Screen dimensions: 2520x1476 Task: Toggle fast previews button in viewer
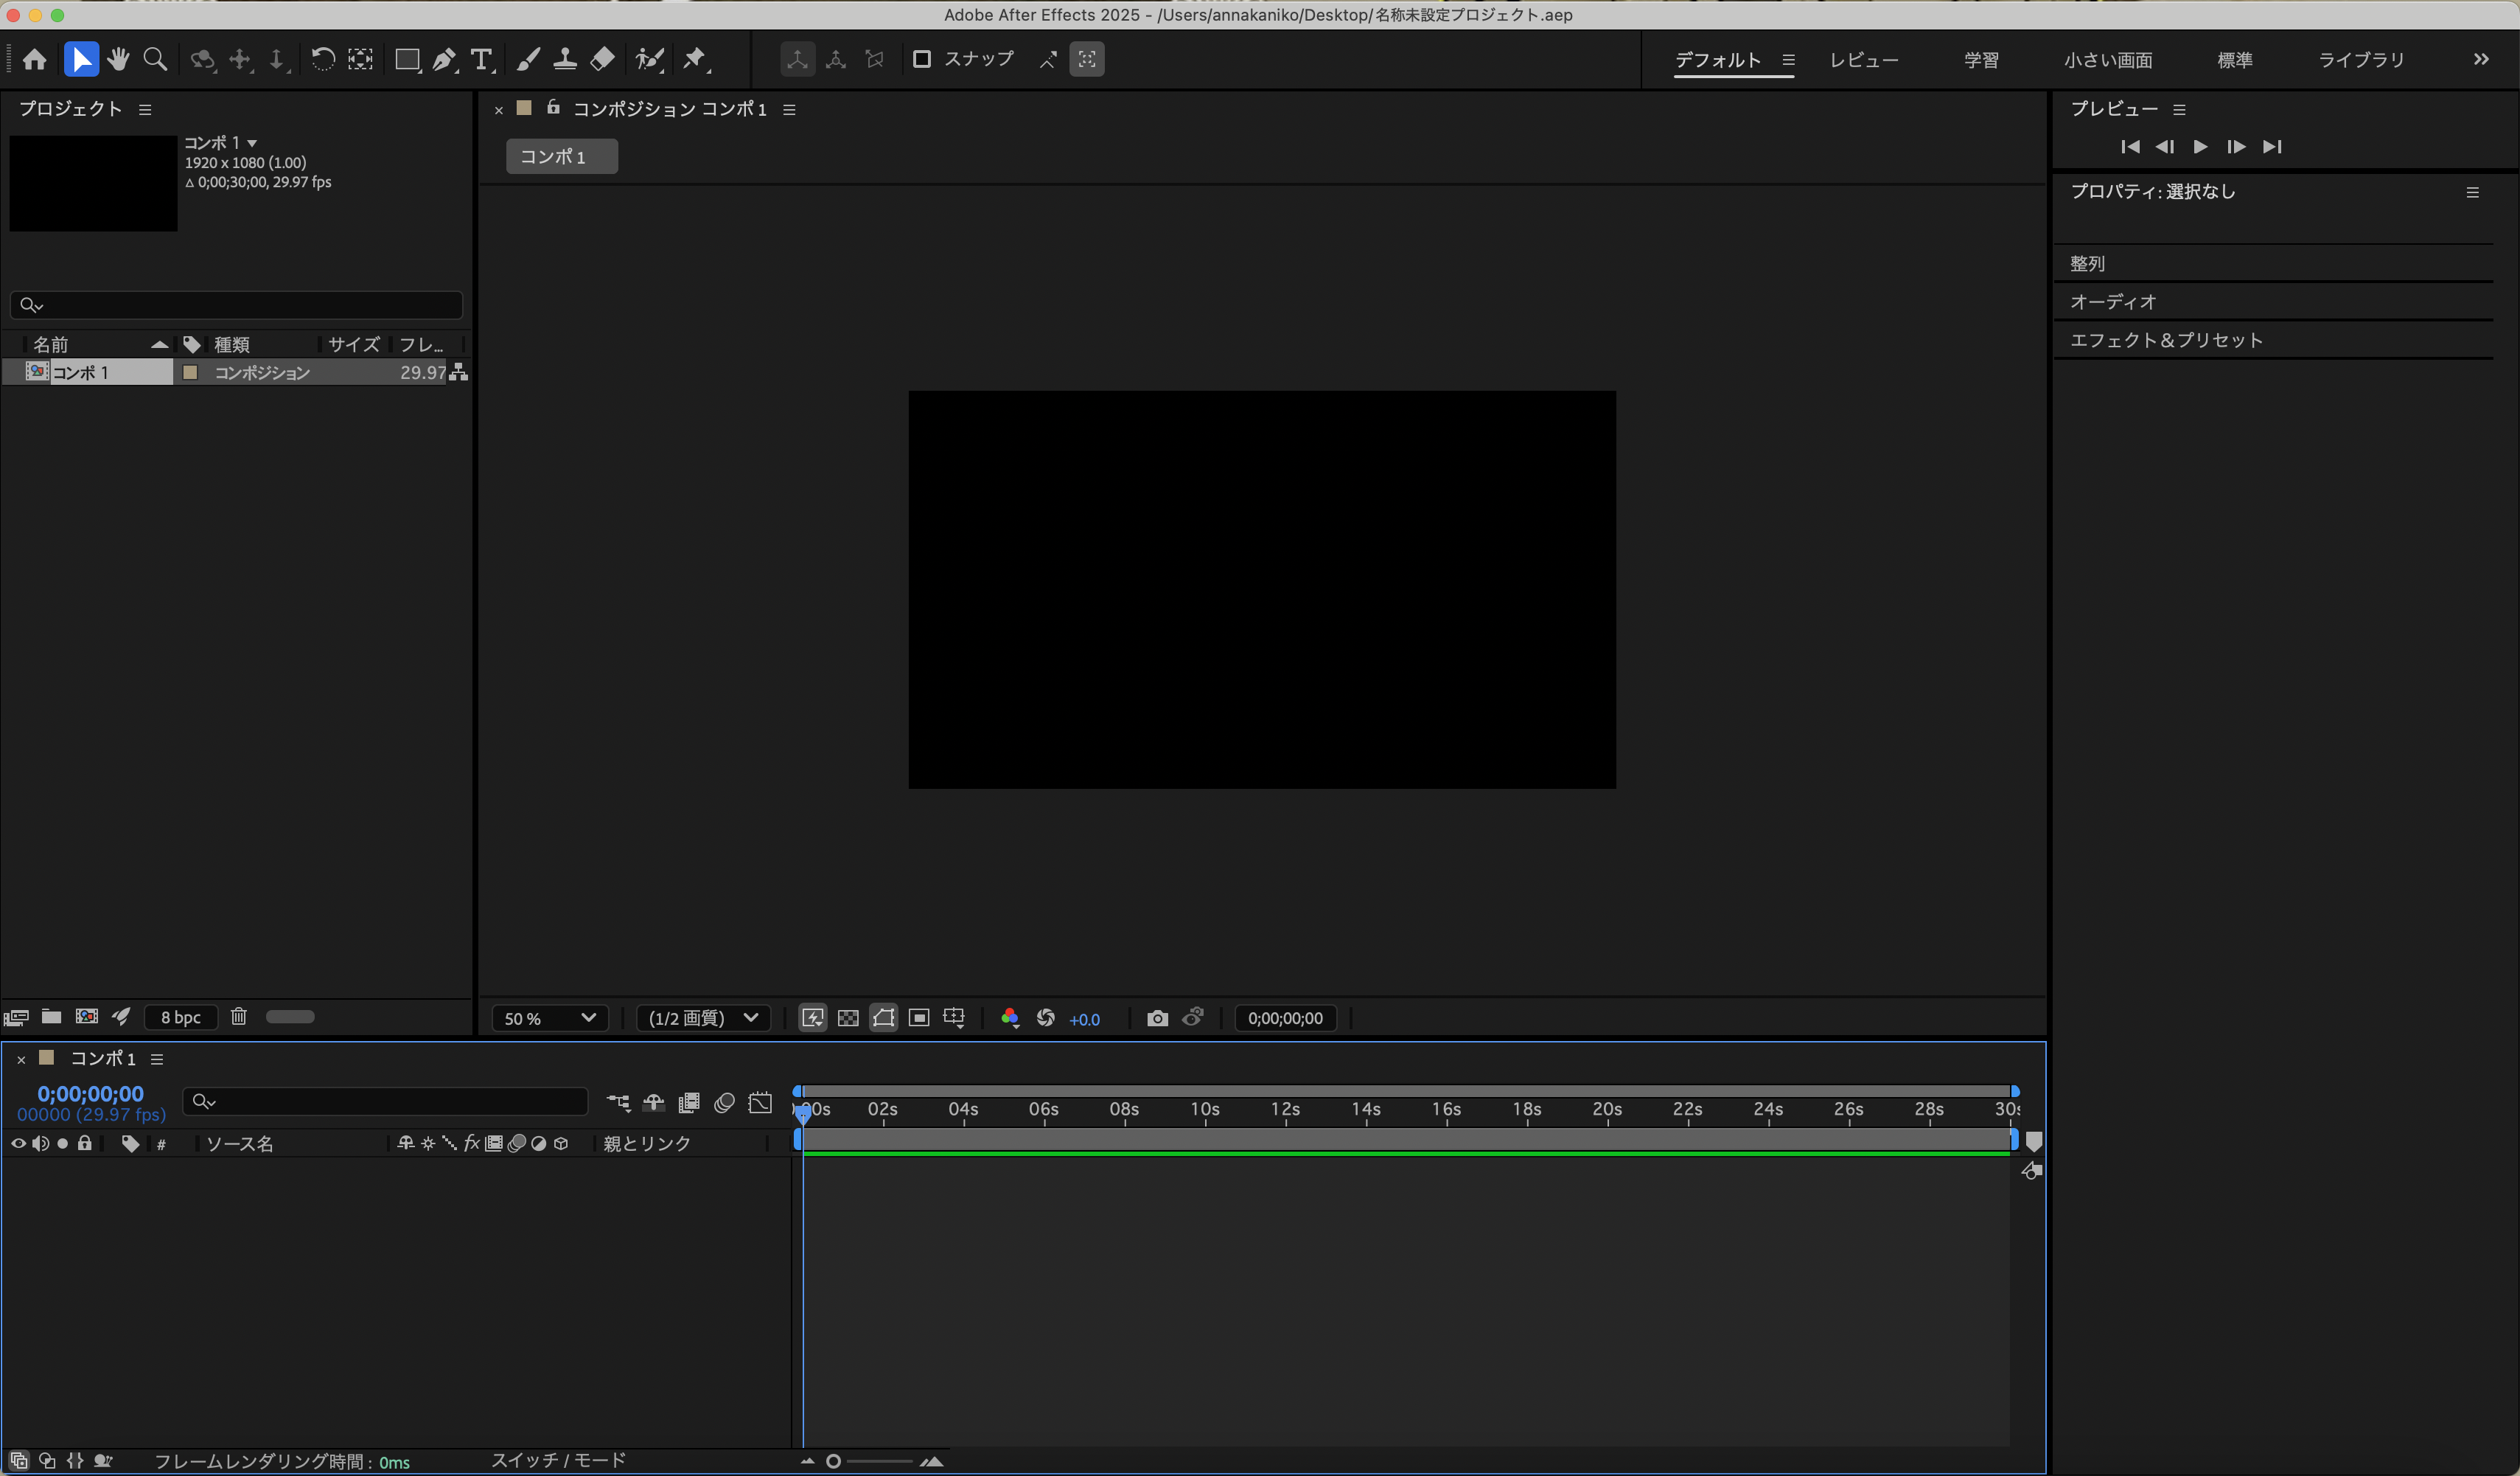[813, 1018]
